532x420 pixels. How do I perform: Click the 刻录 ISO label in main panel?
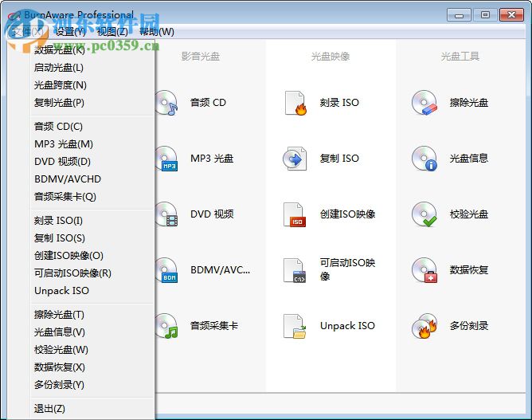339,103
